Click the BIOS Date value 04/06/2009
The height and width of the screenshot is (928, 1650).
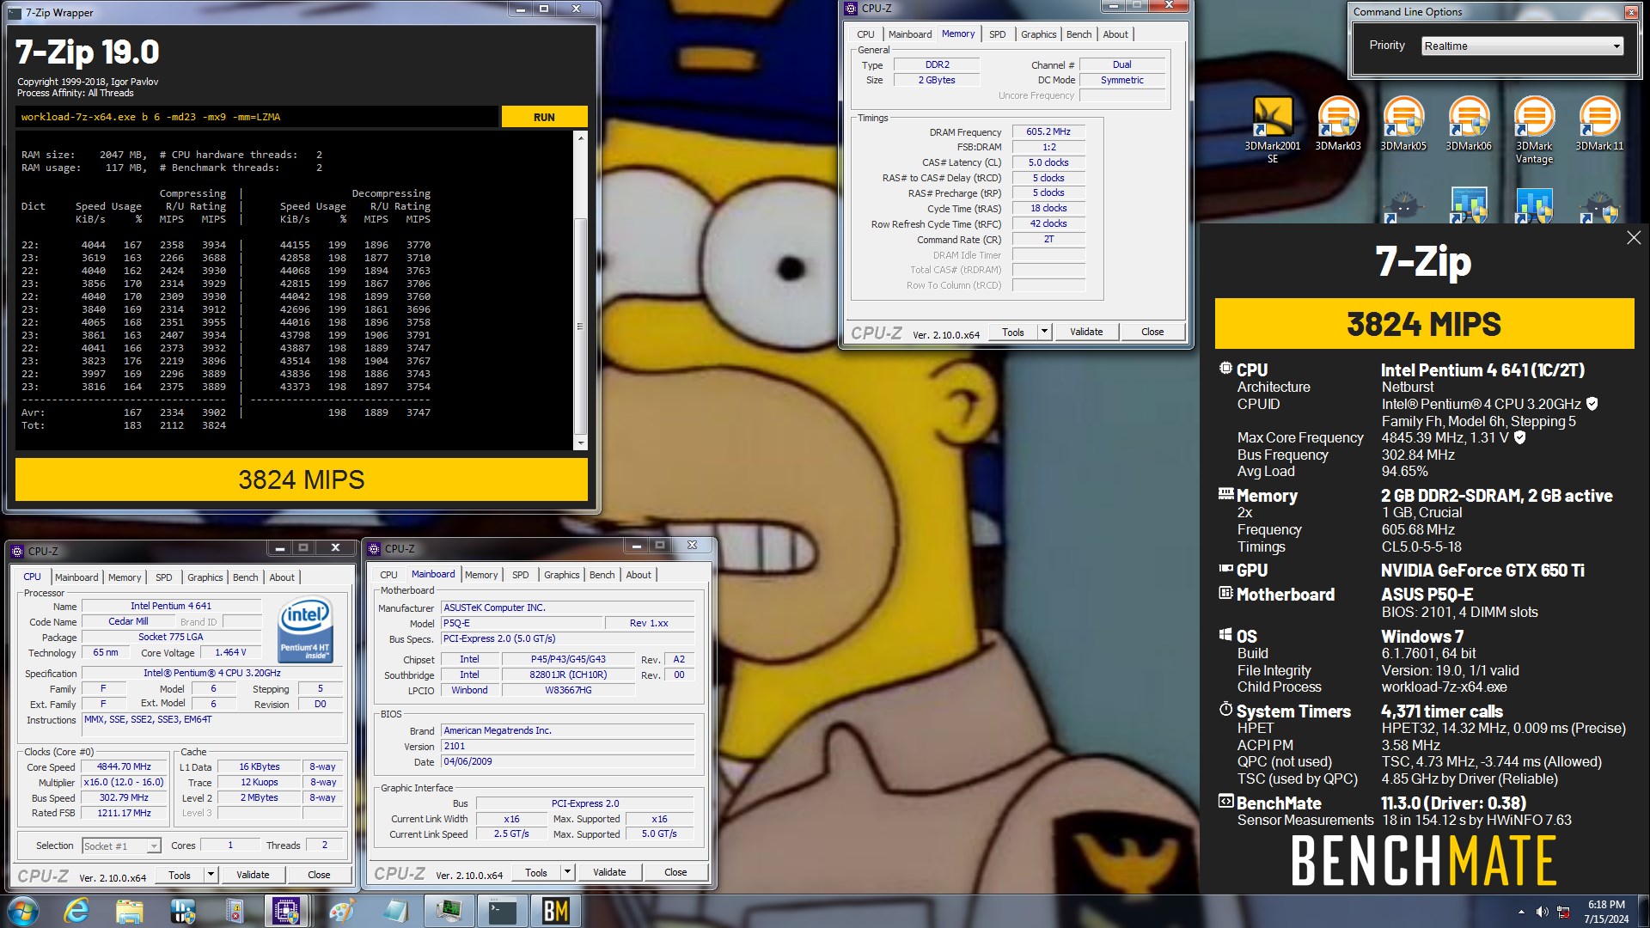(x=567, y=761)
